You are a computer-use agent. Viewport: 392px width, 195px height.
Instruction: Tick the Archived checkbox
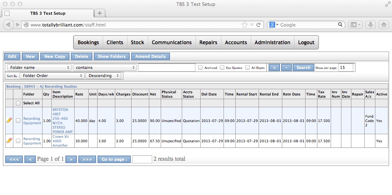[x=200, y=67]
